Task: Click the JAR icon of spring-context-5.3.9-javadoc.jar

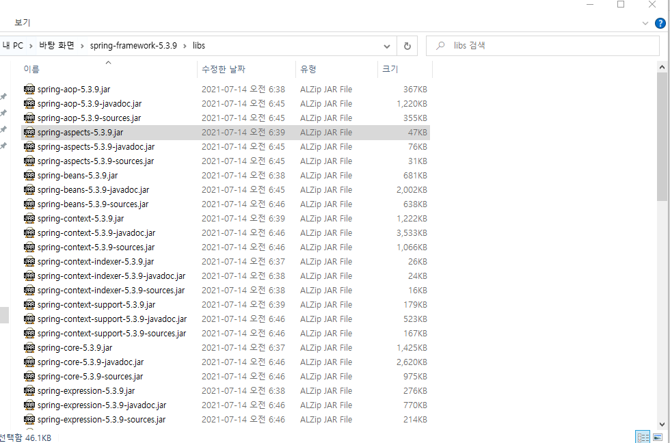Action: [29, 233]
